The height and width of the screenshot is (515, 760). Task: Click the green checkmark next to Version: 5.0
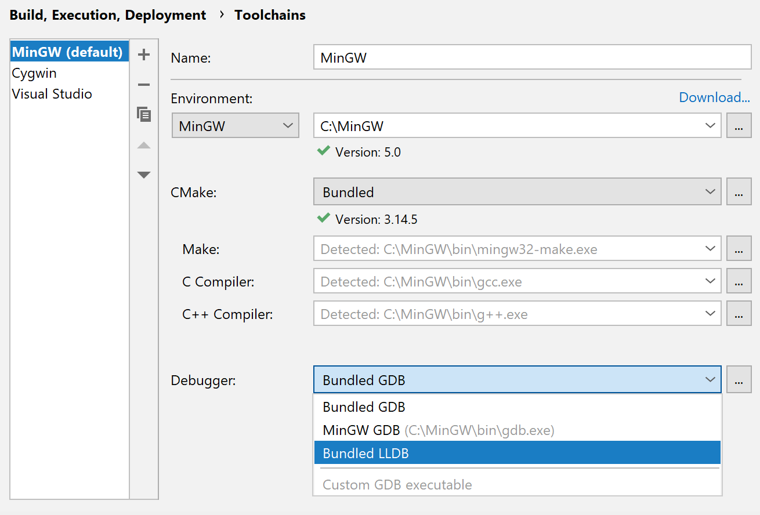324,151
